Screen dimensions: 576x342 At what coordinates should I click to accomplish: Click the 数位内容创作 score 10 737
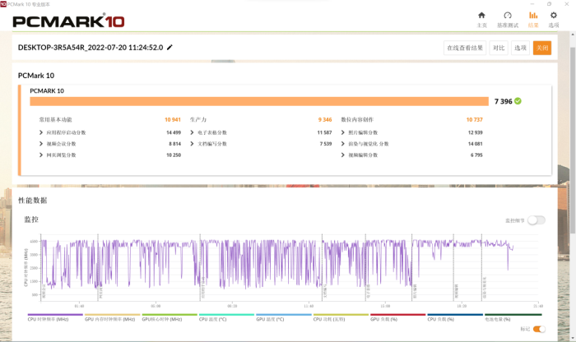pos(474,120)
